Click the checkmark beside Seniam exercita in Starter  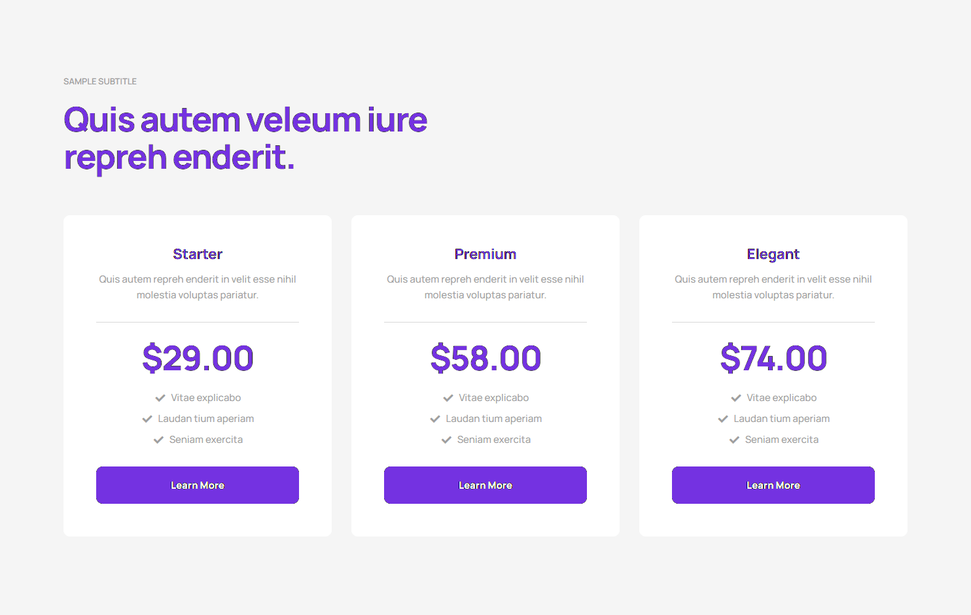[x=158, y=439]
